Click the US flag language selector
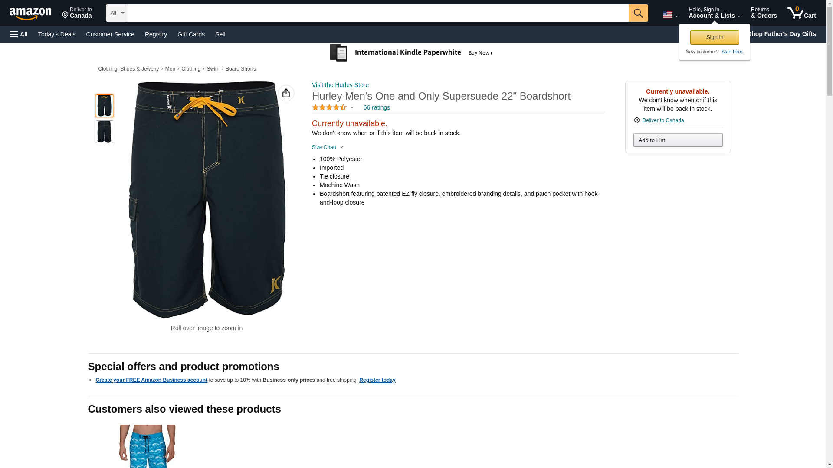833x468 pixels. point(670,15)
